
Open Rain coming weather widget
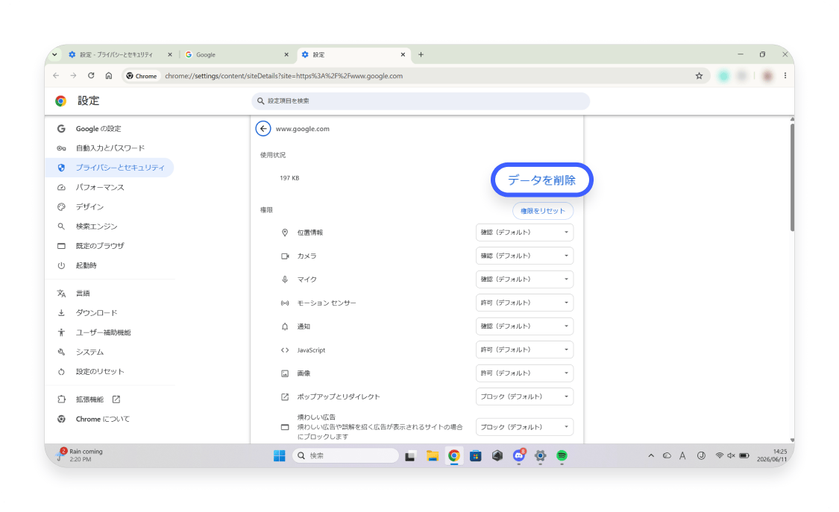[81, 455]
